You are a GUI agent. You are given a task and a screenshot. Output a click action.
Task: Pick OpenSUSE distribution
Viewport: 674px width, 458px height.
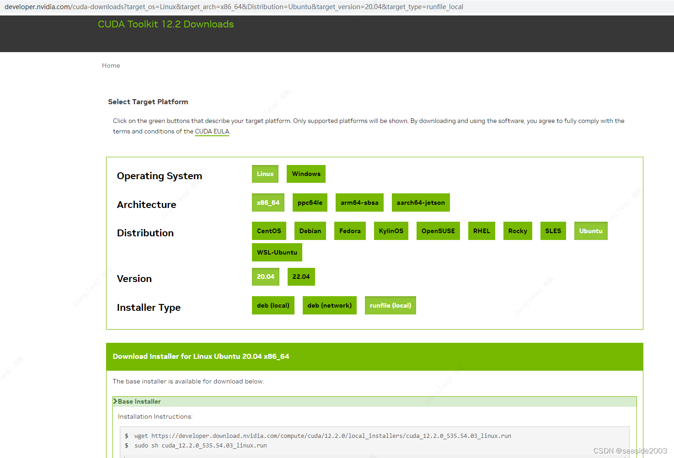pyautogui.click(x=438, y=231)
